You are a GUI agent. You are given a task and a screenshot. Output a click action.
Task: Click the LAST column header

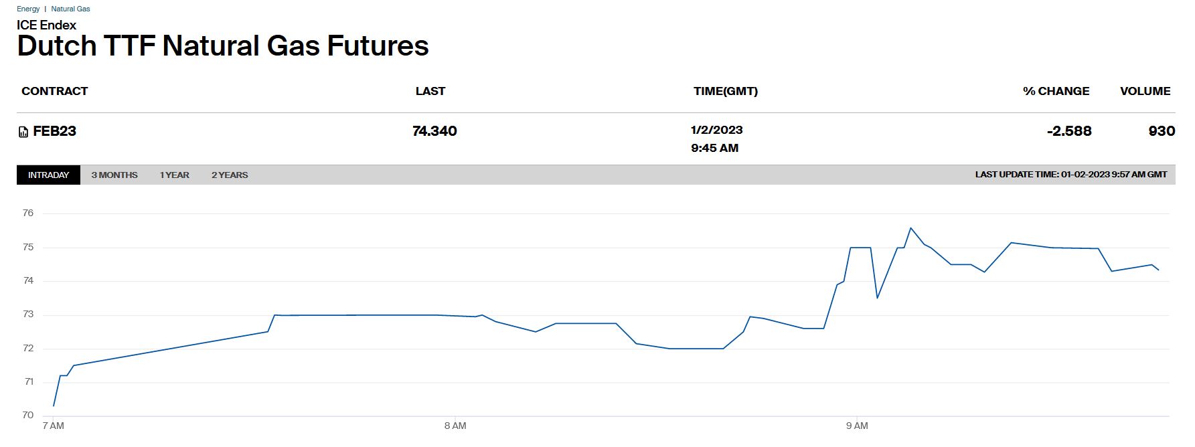[430, 91]
